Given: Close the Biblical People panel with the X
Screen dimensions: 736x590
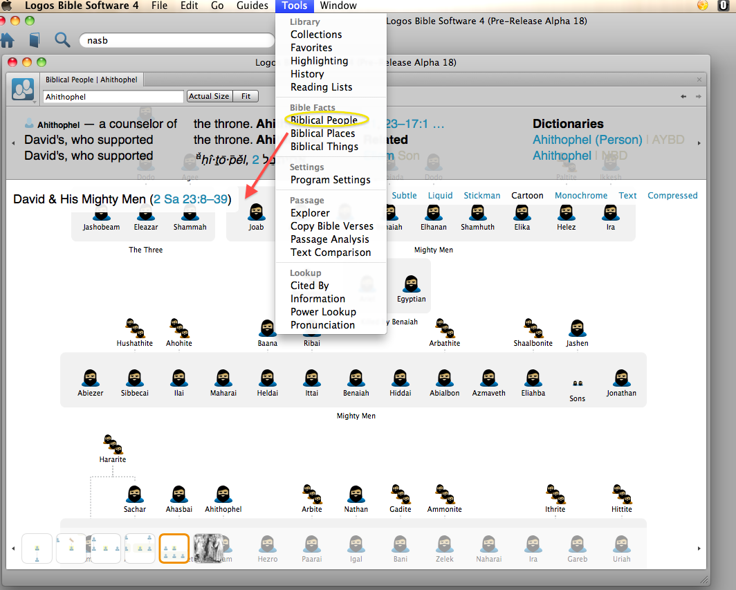Looking at the screenshot, I should [699, 80].
